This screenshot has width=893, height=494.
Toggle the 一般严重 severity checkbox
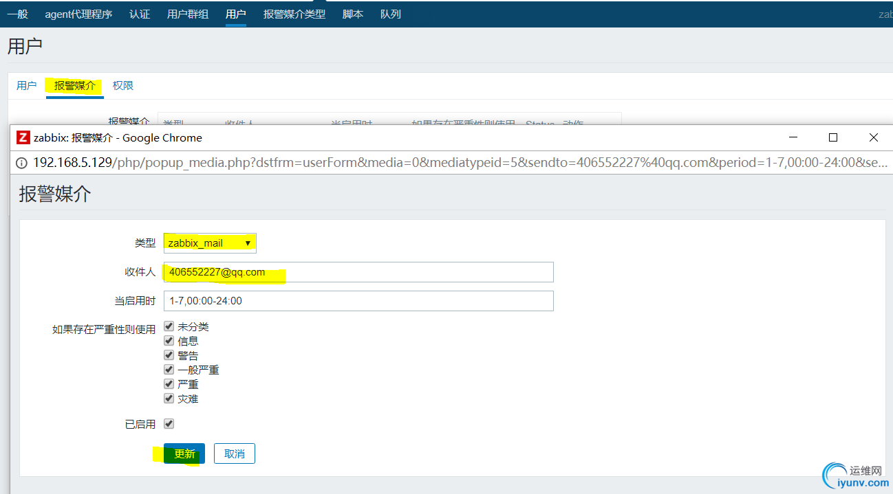(169, 370)
